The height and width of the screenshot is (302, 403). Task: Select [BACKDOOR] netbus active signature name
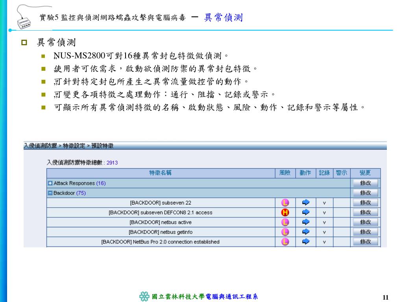coord(161,223)
